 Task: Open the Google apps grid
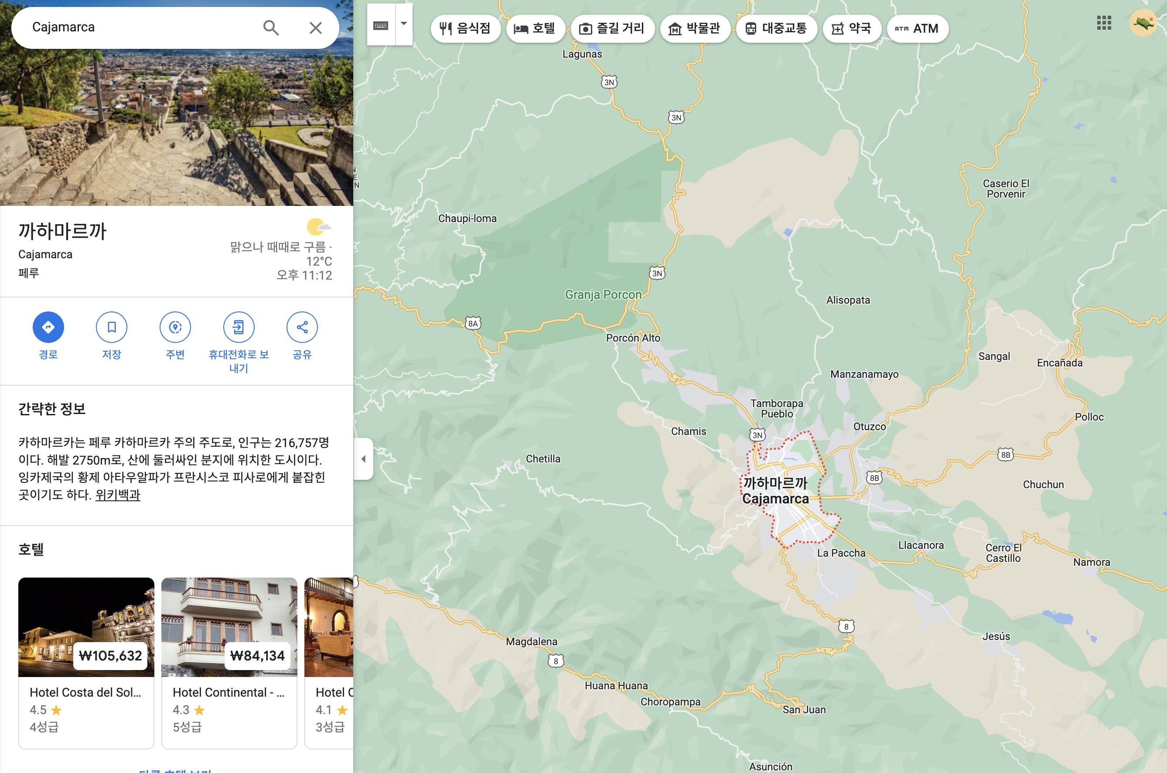pos(1103,23)
